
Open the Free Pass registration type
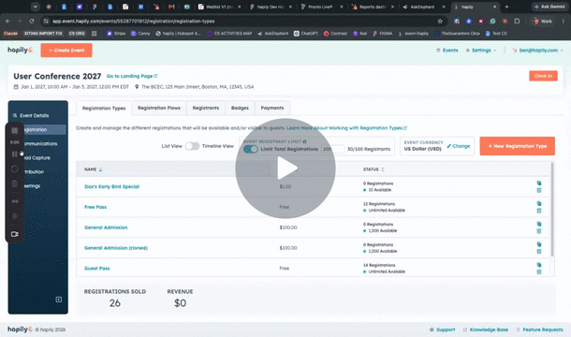[x=95, y=207]
